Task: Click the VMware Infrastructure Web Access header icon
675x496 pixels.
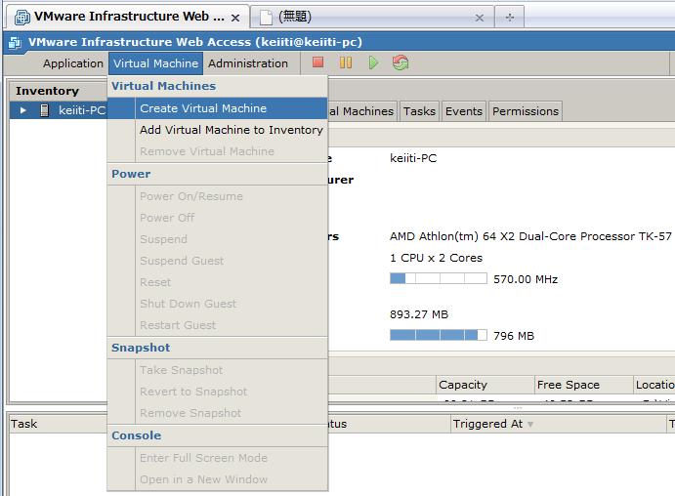Action: (15, 43)
